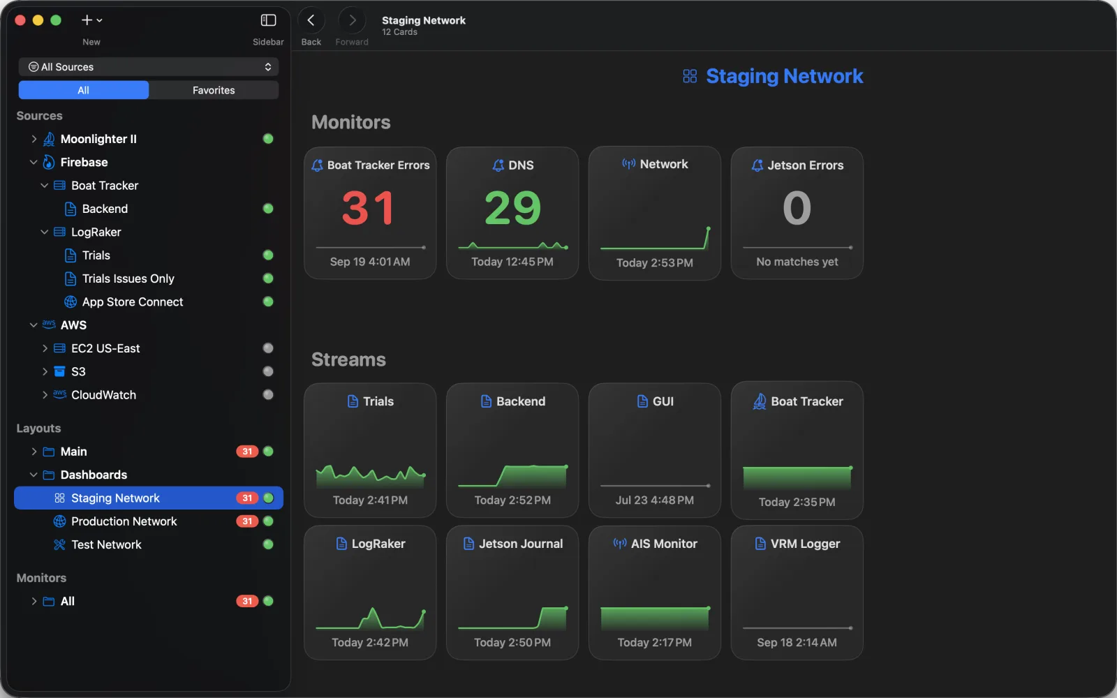Open the Jetson Journal stream card
1117x698 pixels.
point(512,593)
